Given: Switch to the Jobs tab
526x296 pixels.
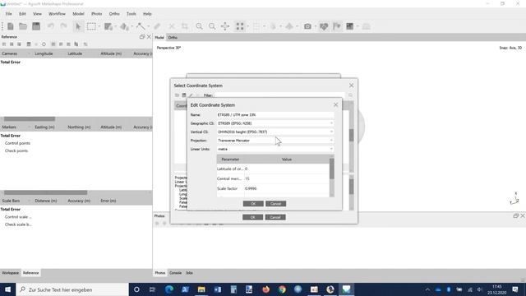Looking at the screenshot, I should (189, 273).
